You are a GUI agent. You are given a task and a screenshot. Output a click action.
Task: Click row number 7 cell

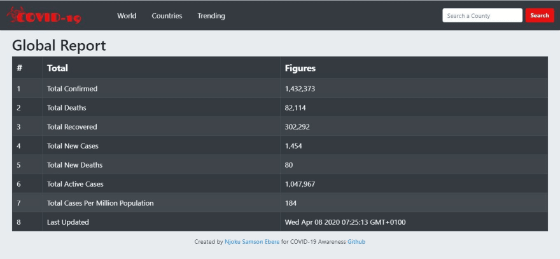pos(27,203)
